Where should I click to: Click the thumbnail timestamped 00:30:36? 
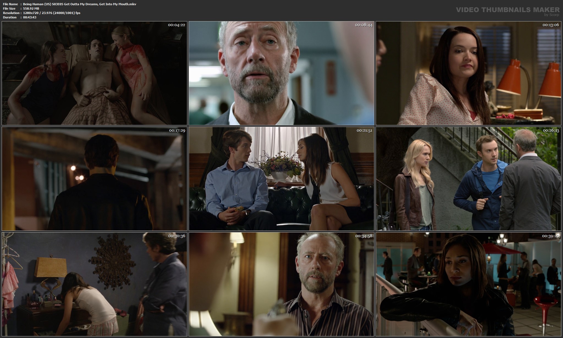pos(94,284)
